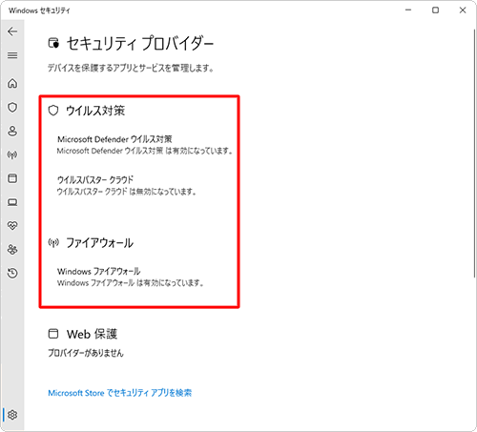The height and width of the screenshot is (432, 477).
Task: Close the Windows セキュリティ window
Action: 463,10
